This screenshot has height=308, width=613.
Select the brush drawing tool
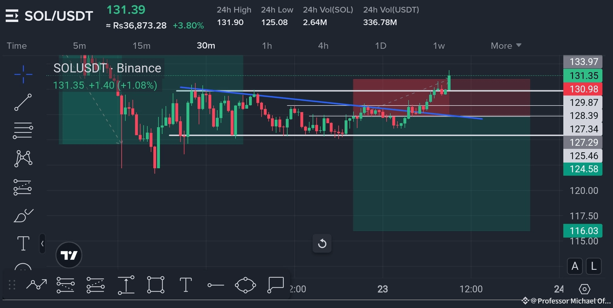click(x=23, y=215)
